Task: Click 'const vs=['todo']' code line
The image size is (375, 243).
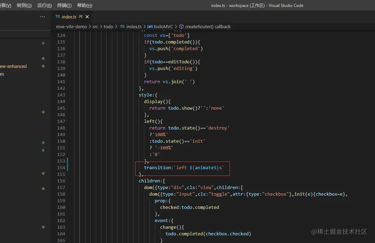Action: 167,36
